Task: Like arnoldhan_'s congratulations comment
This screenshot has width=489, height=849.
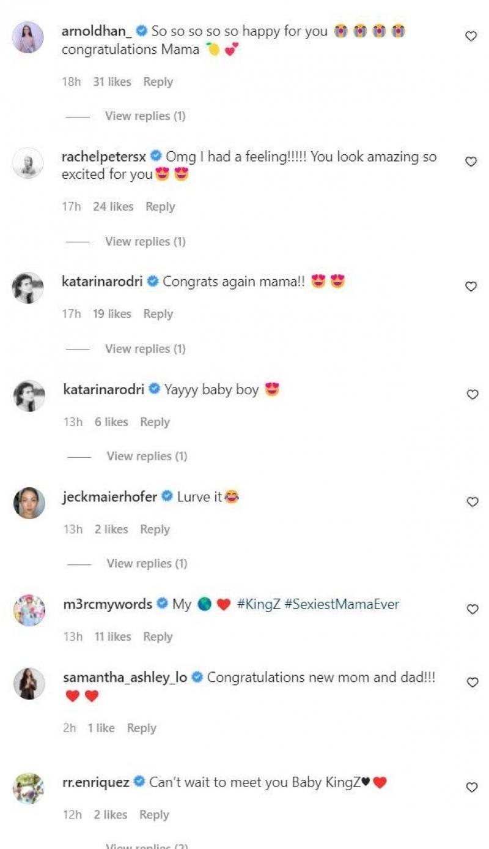Action: [x=471, y=36]
